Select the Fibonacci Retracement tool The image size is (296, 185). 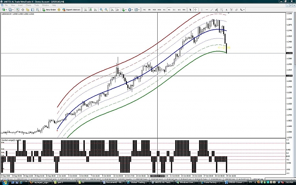(222, 9)
